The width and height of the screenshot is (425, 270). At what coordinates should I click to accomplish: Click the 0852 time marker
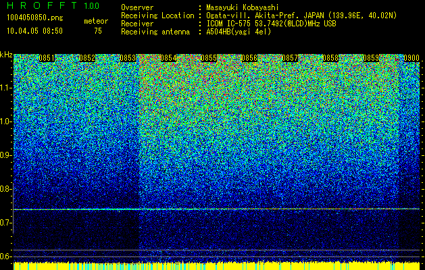(x=87, y=58)
